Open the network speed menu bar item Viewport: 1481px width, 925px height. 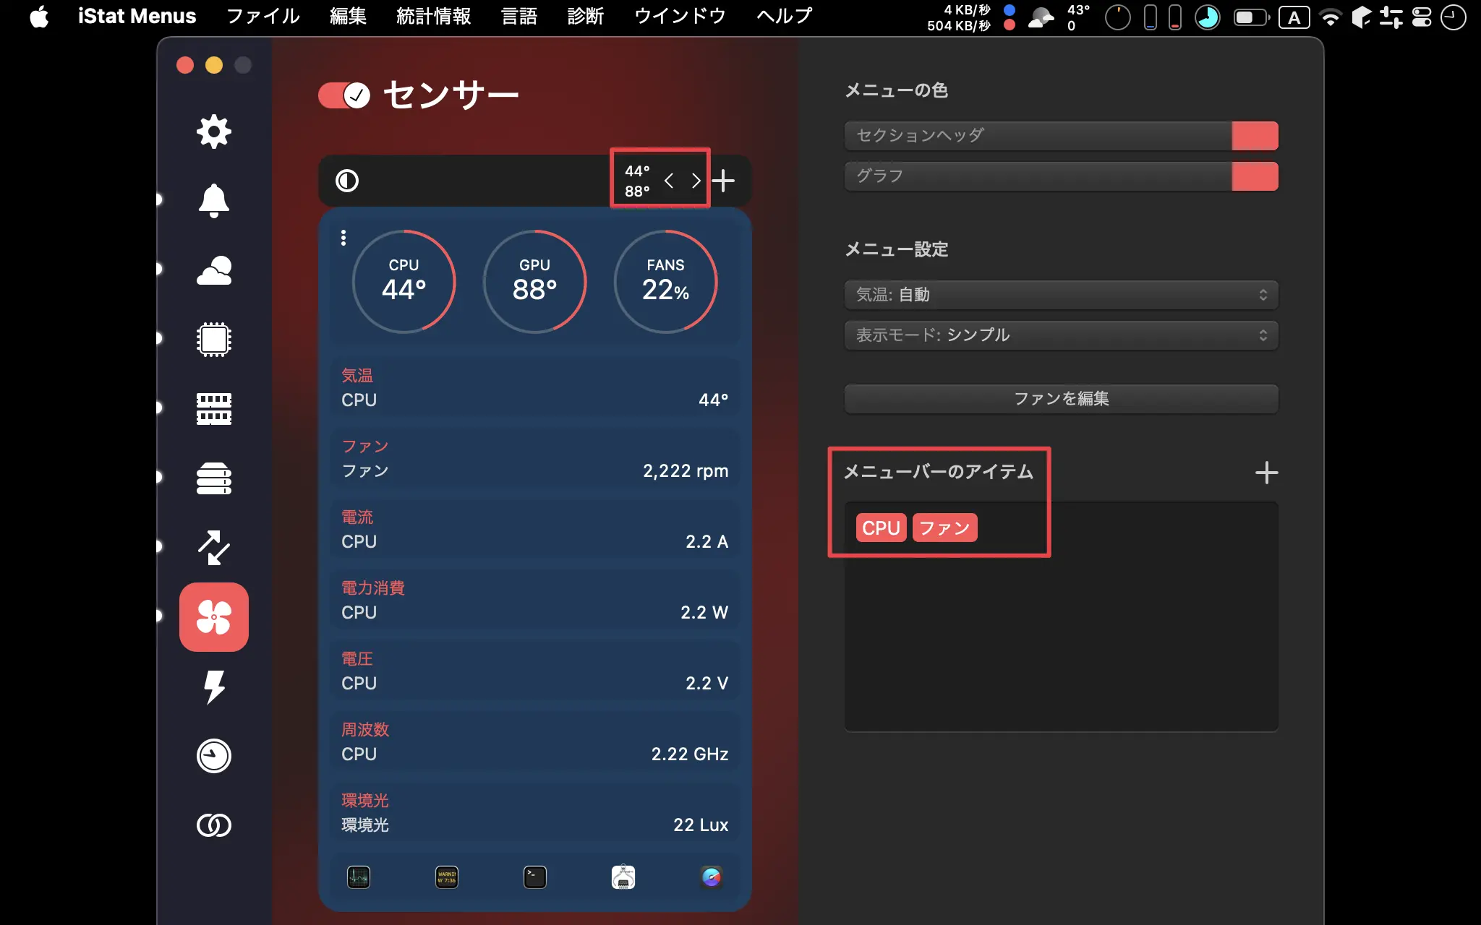point(971,17)
